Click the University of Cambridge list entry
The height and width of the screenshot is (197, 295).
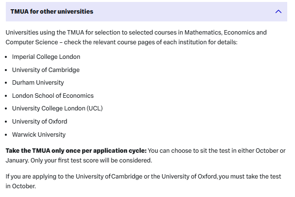46,70
